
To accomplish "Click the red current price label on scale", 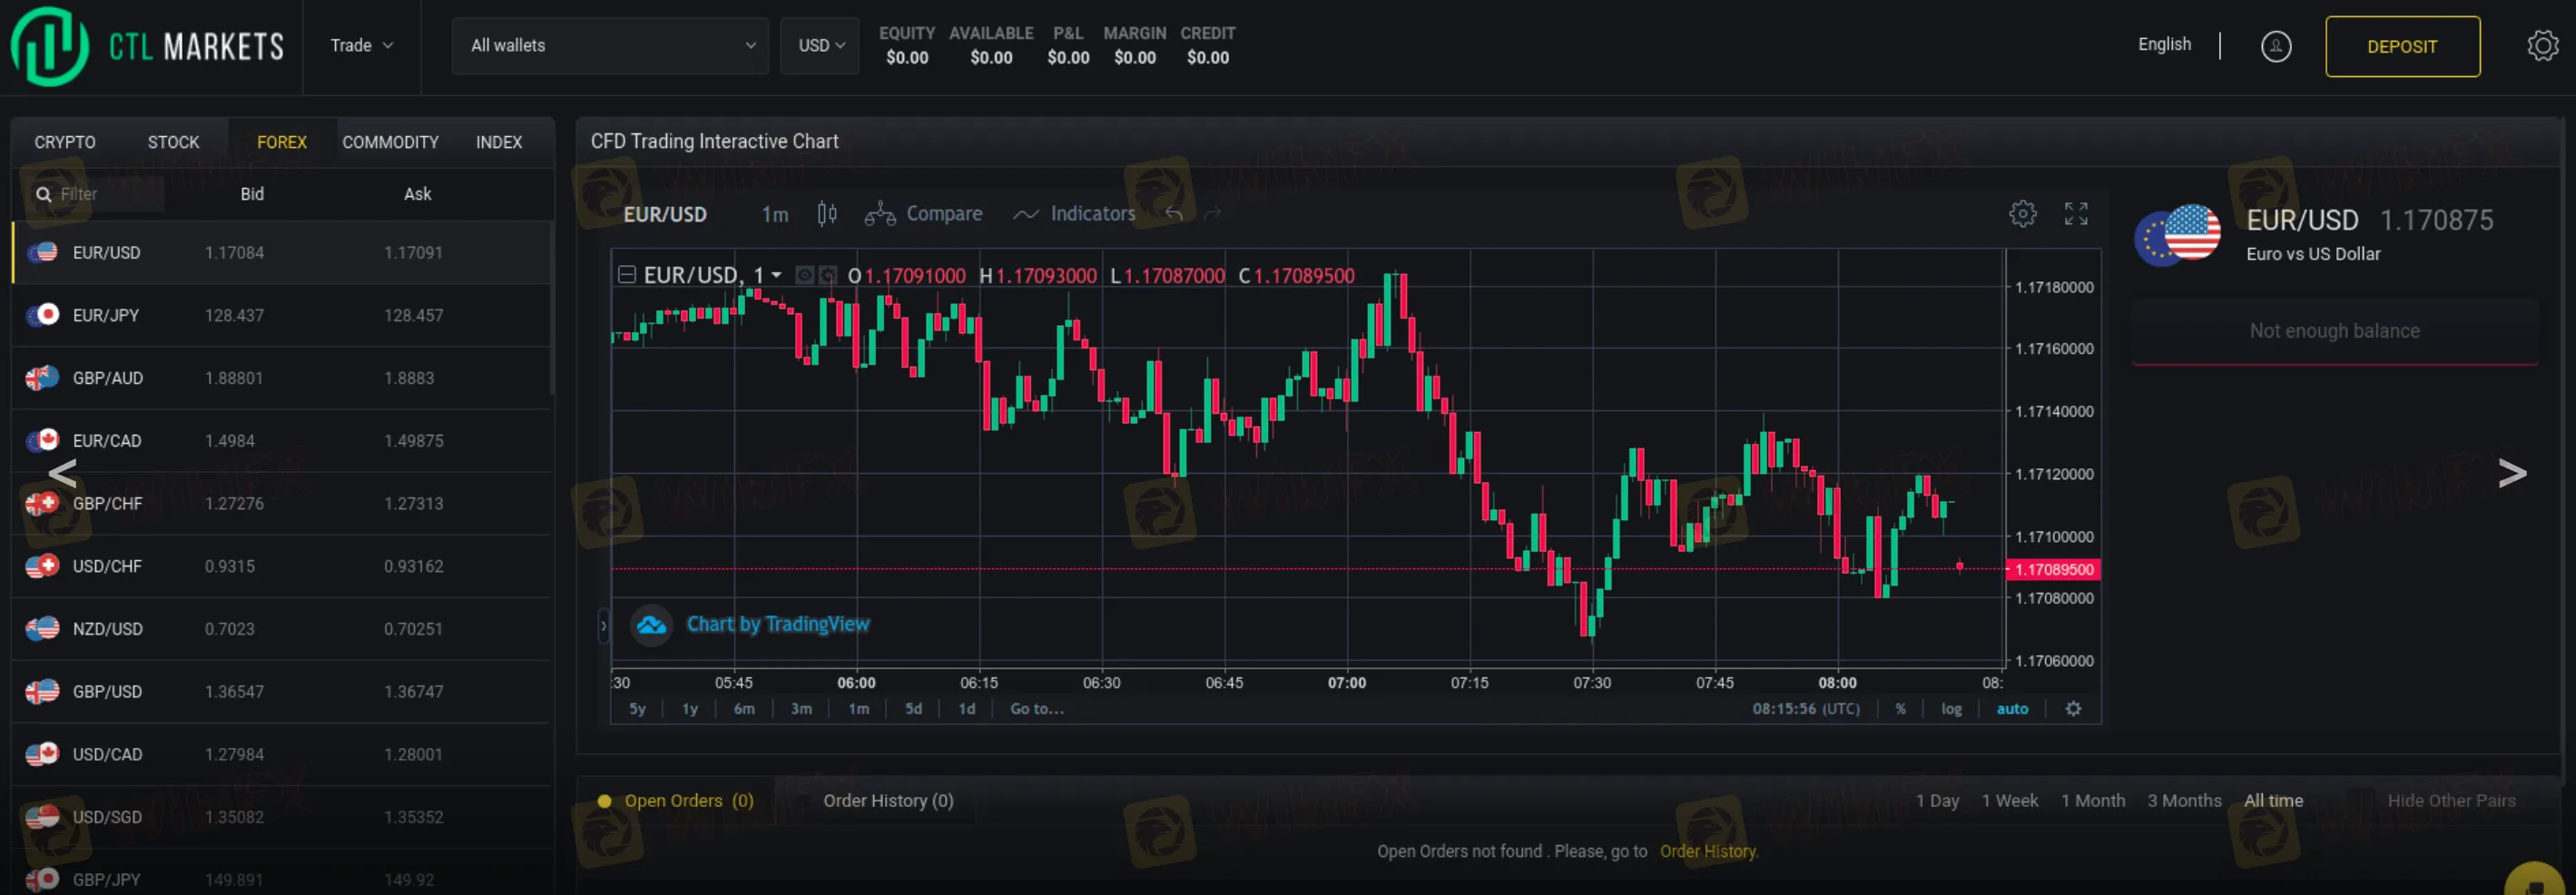I will pos(2053,570).
